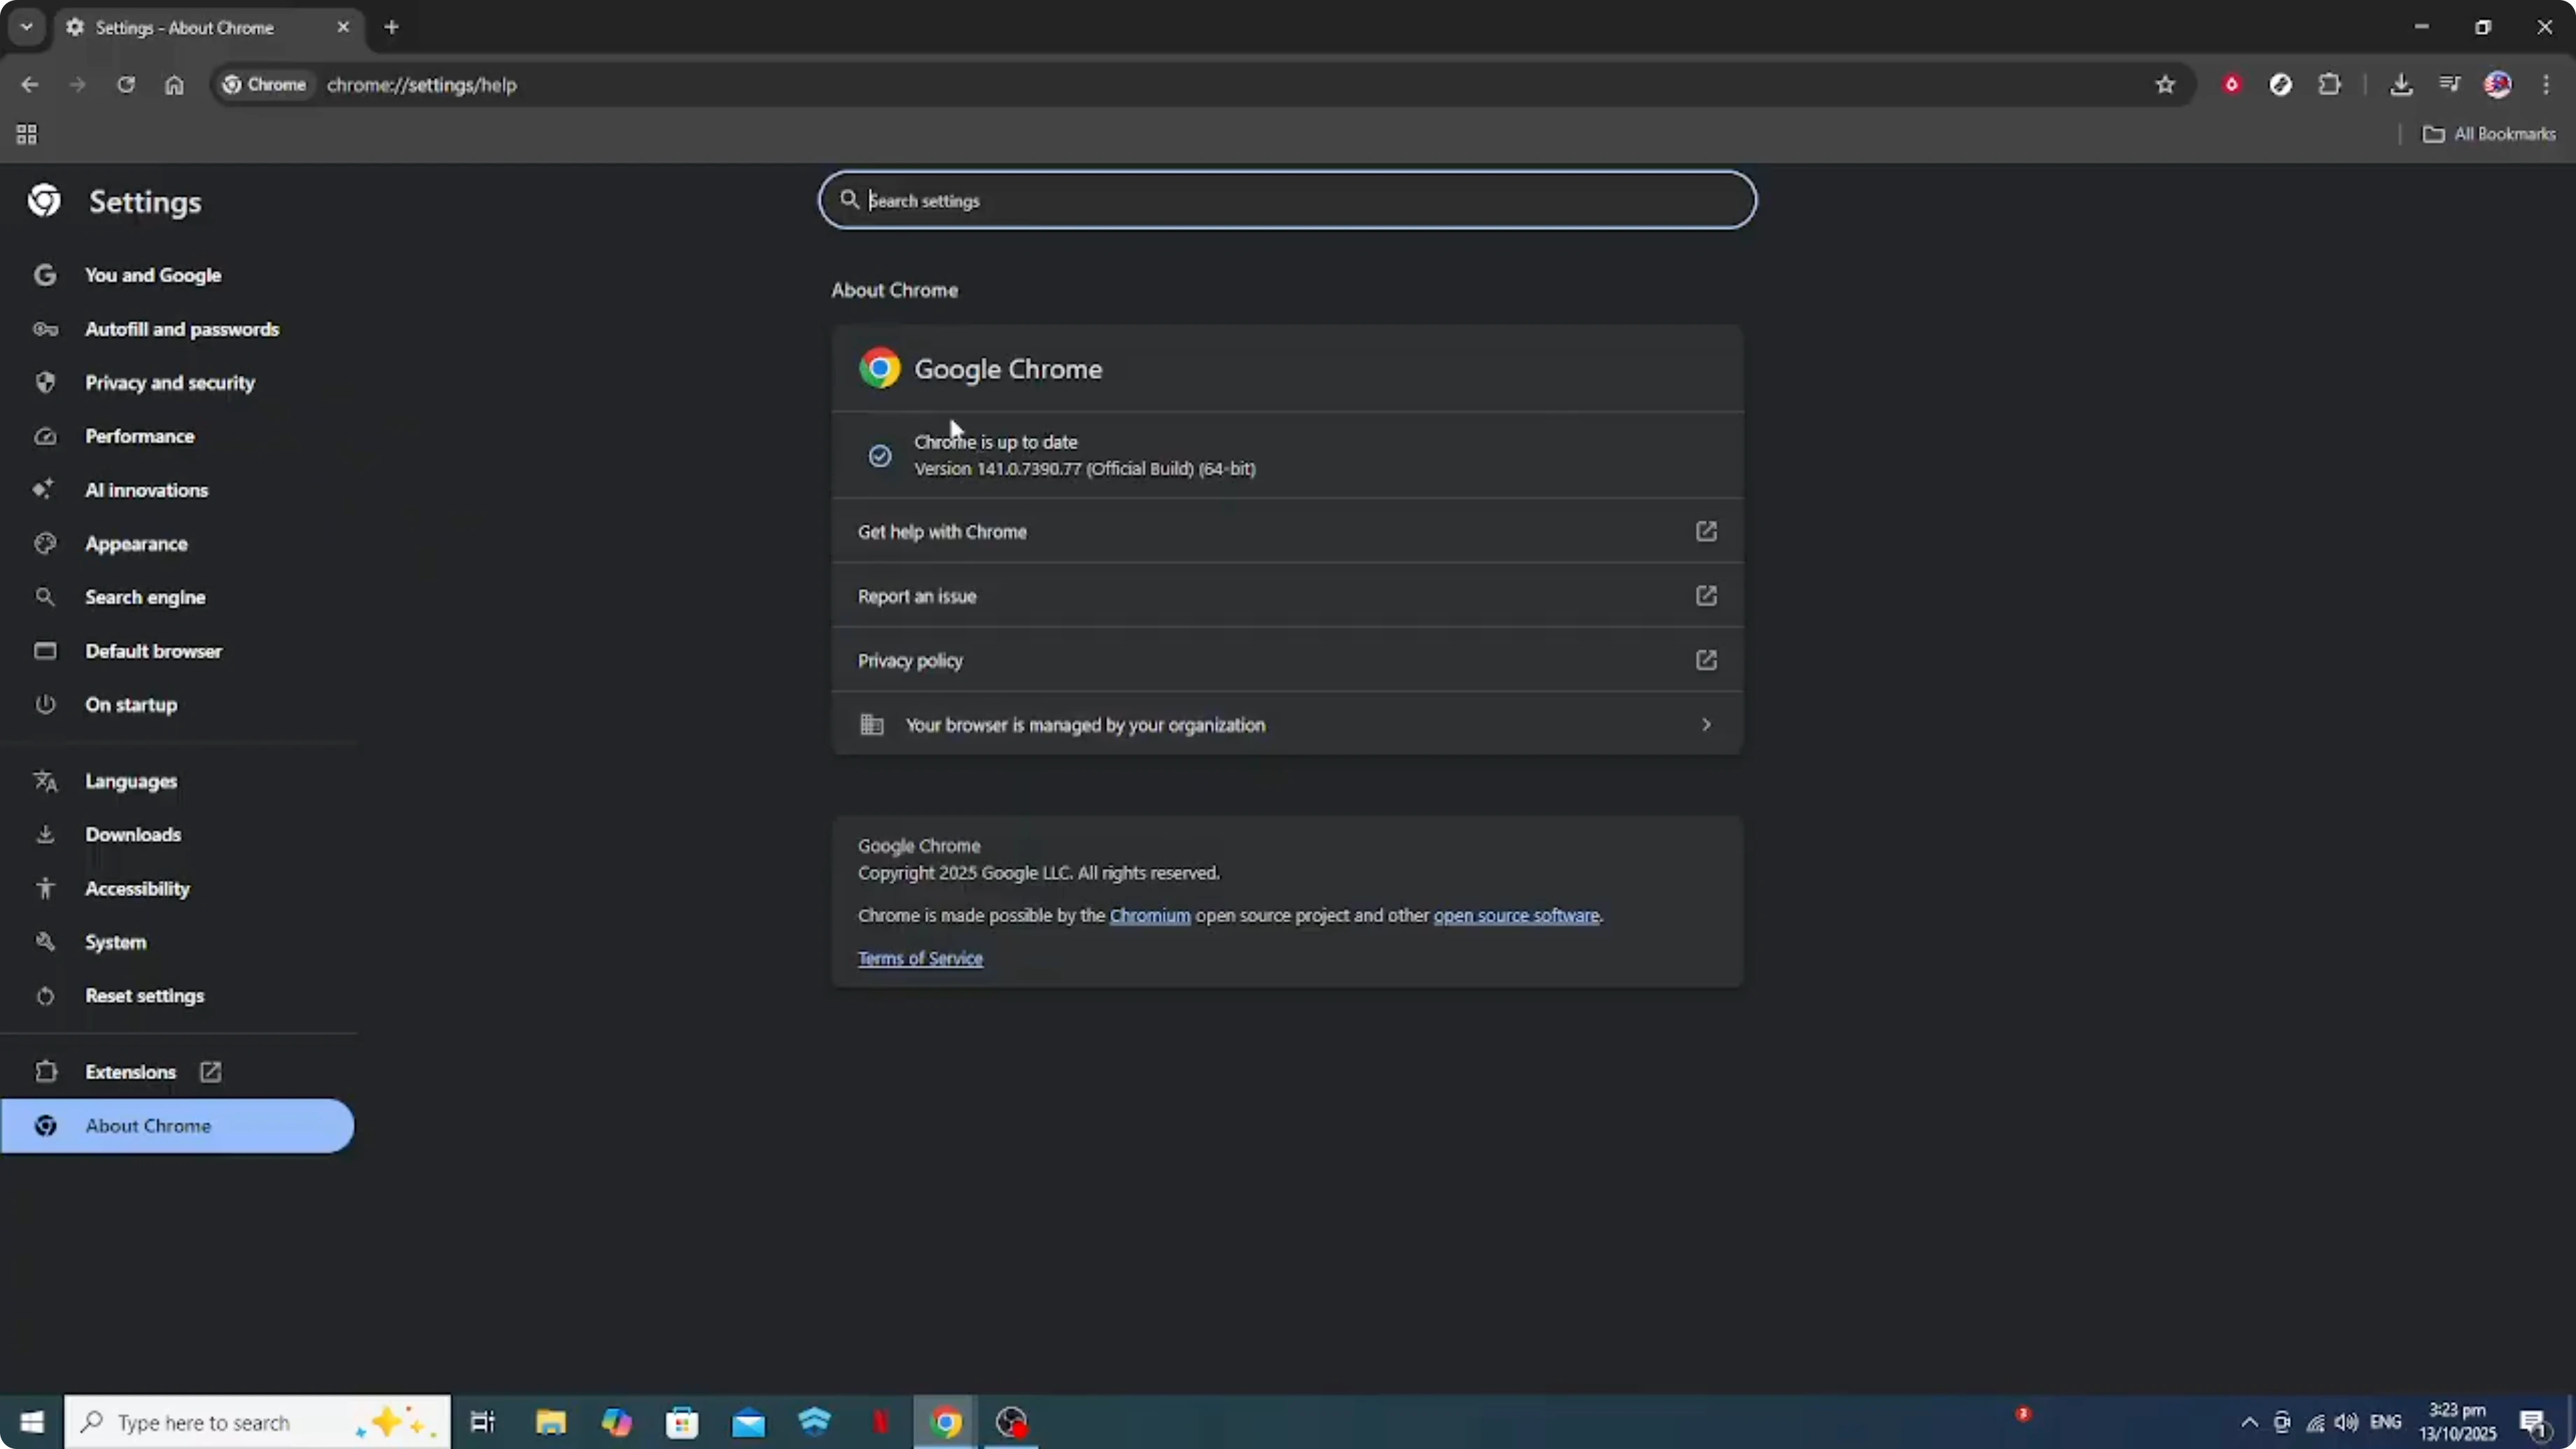The image size is (2576, 1449).
Task: Close the Settings - About Chrome tab
Action: [343, 27]
